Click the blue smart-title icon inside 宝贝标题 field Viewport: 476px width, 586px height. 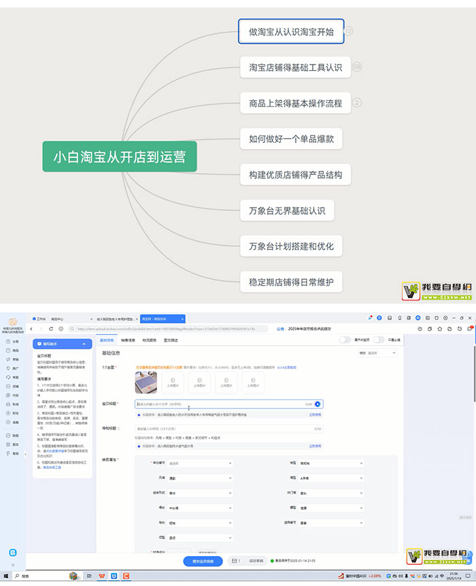click(318, 404)
